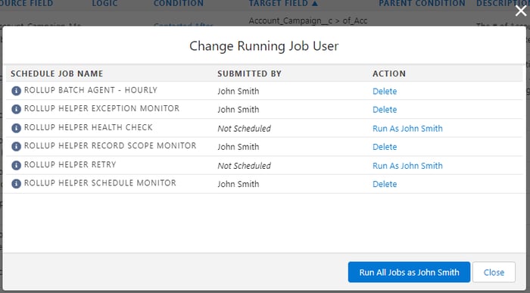
Task: Click Condition column header in background table
Action: click(179, 3)
